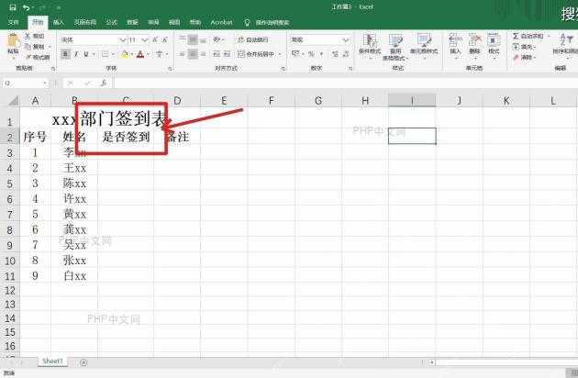Open the font name dropdown 宋体
This screenshot has height=378, width=578.
123,39
